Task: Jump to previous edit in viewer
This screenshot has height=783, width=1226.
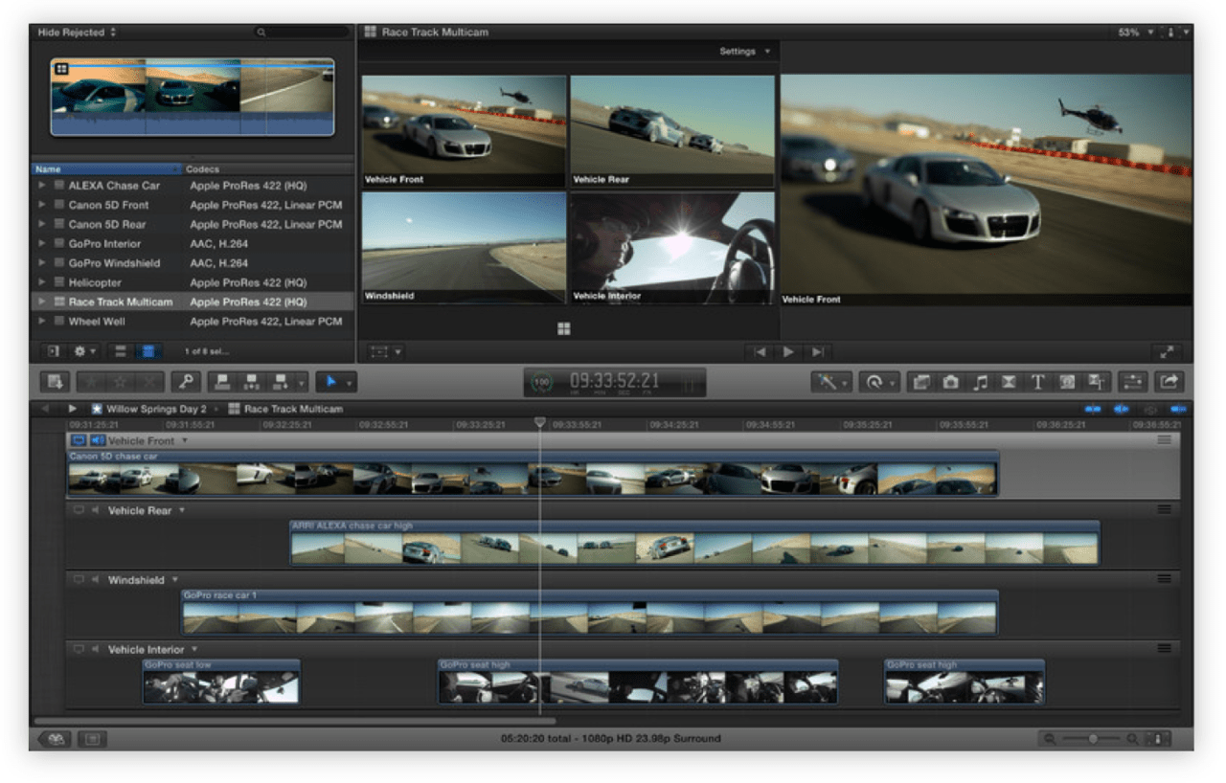Action: (761, 352)
